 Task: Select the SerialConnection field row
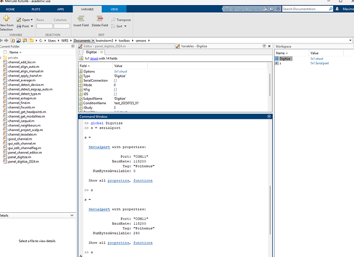click(x=173, y=81)
